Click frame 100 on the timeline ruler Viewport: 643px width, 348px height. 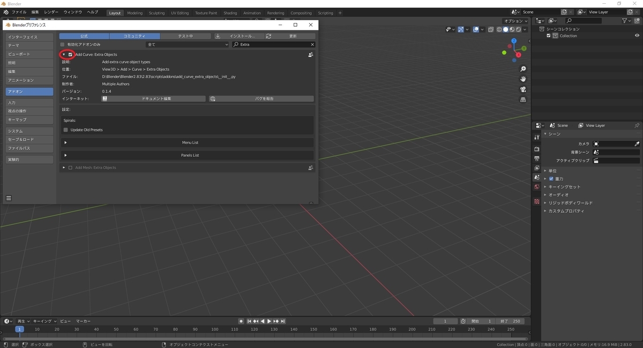tap(214, 329)
